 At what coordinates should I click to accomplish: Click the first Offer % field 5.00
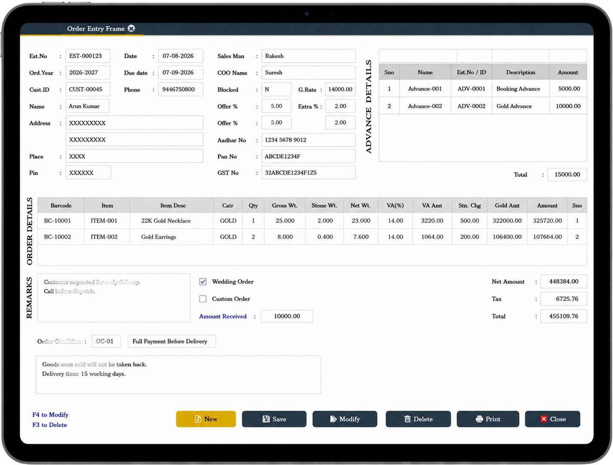[x=277, y=106]
